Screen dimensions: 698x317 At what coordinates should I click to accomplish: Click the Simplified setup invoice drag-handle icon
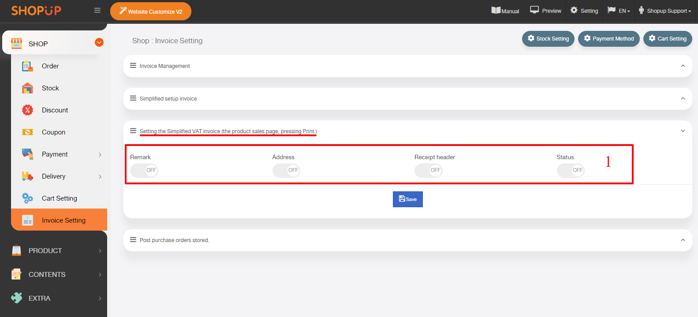coord(133,98)
